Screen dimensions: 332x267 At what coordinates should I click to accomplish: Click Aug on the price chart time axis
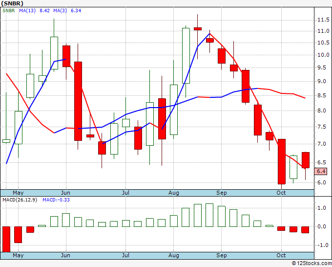click(174, 193)
